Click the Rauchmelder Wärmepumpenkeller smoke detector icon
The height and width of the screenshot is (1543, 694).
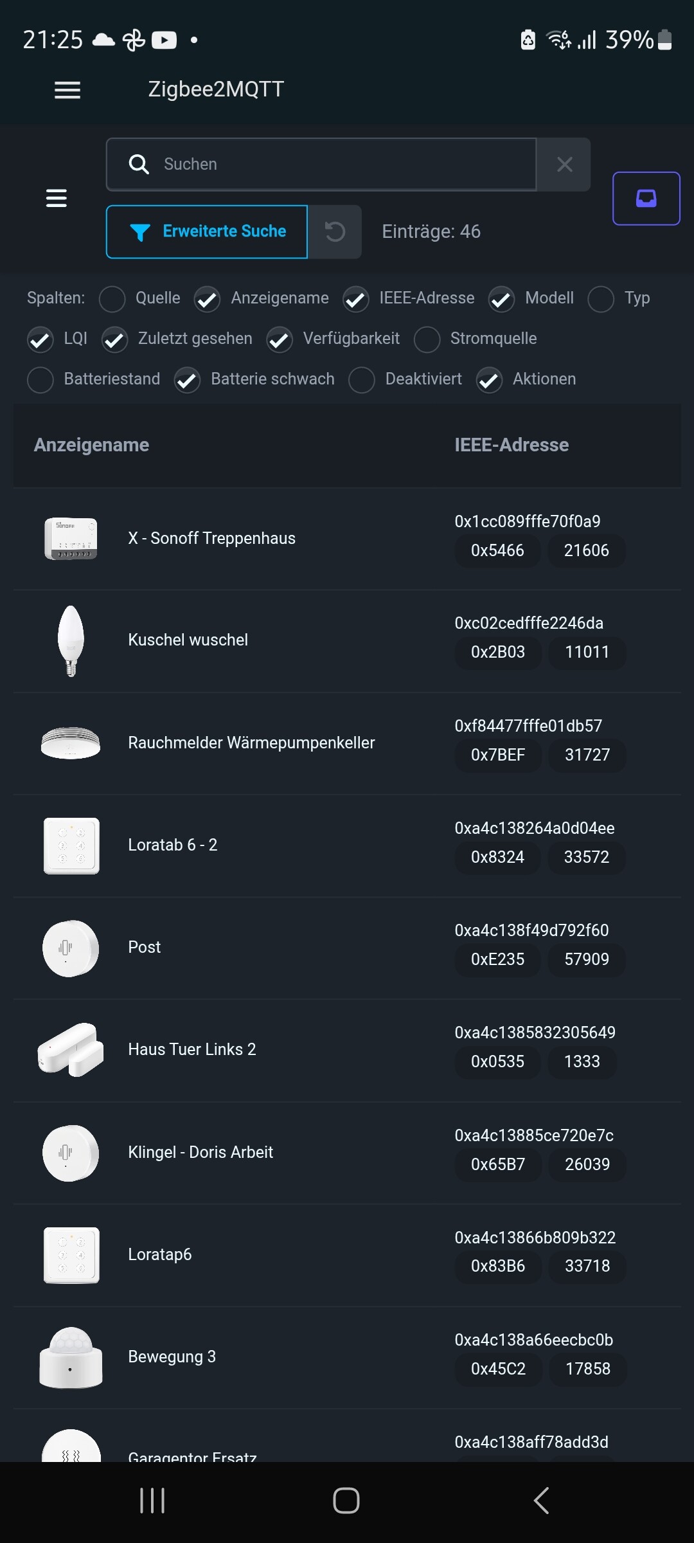71,743
